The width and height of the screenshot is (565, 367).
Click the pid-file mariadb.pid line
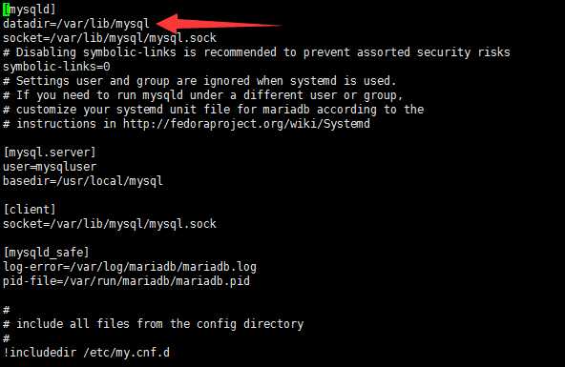click(x=127, y=281)
